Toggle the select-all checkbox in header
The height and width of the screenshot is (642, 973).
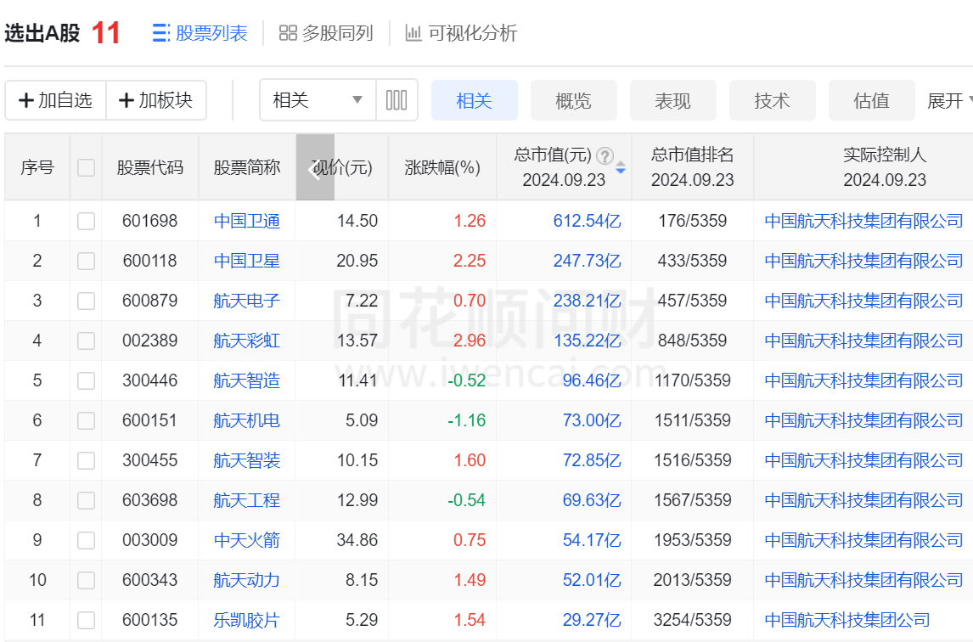(x=86, y=167)
